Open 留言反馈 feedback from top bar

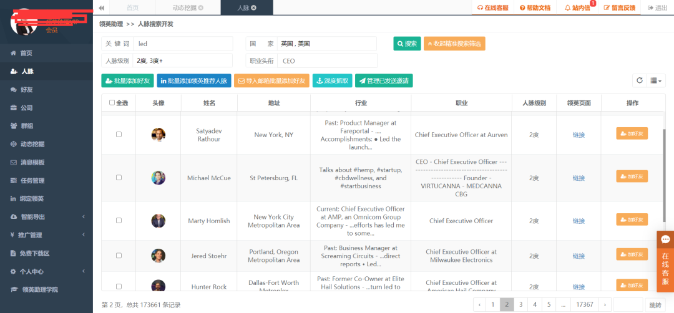pos(606,8)
